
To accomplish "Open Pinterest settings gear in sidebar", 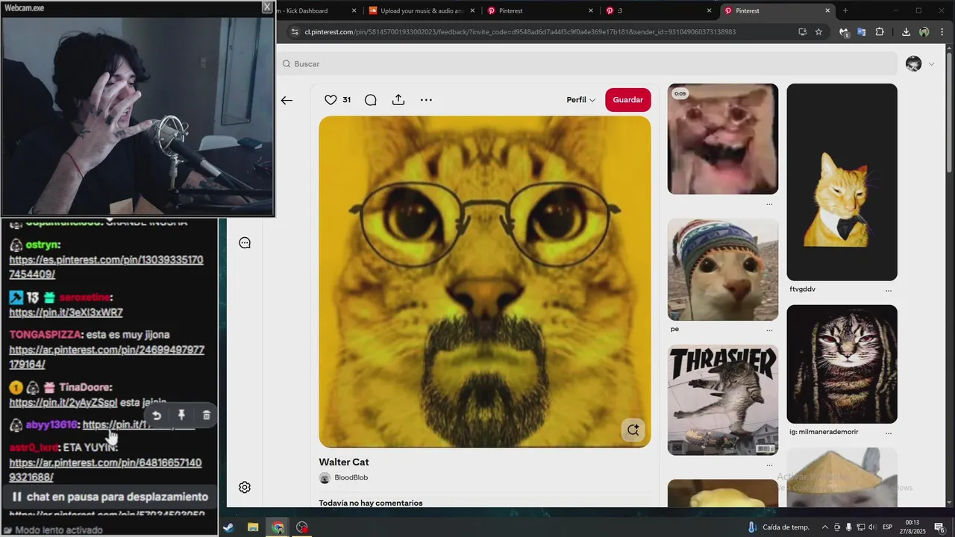I will tap(245, 487).
